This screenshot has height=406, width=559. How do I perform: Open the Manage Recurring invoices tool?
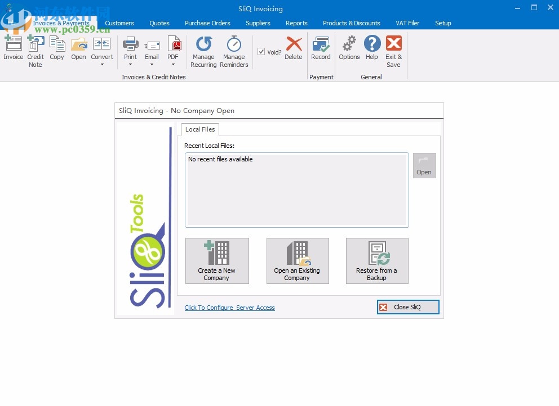click(203, 51)
